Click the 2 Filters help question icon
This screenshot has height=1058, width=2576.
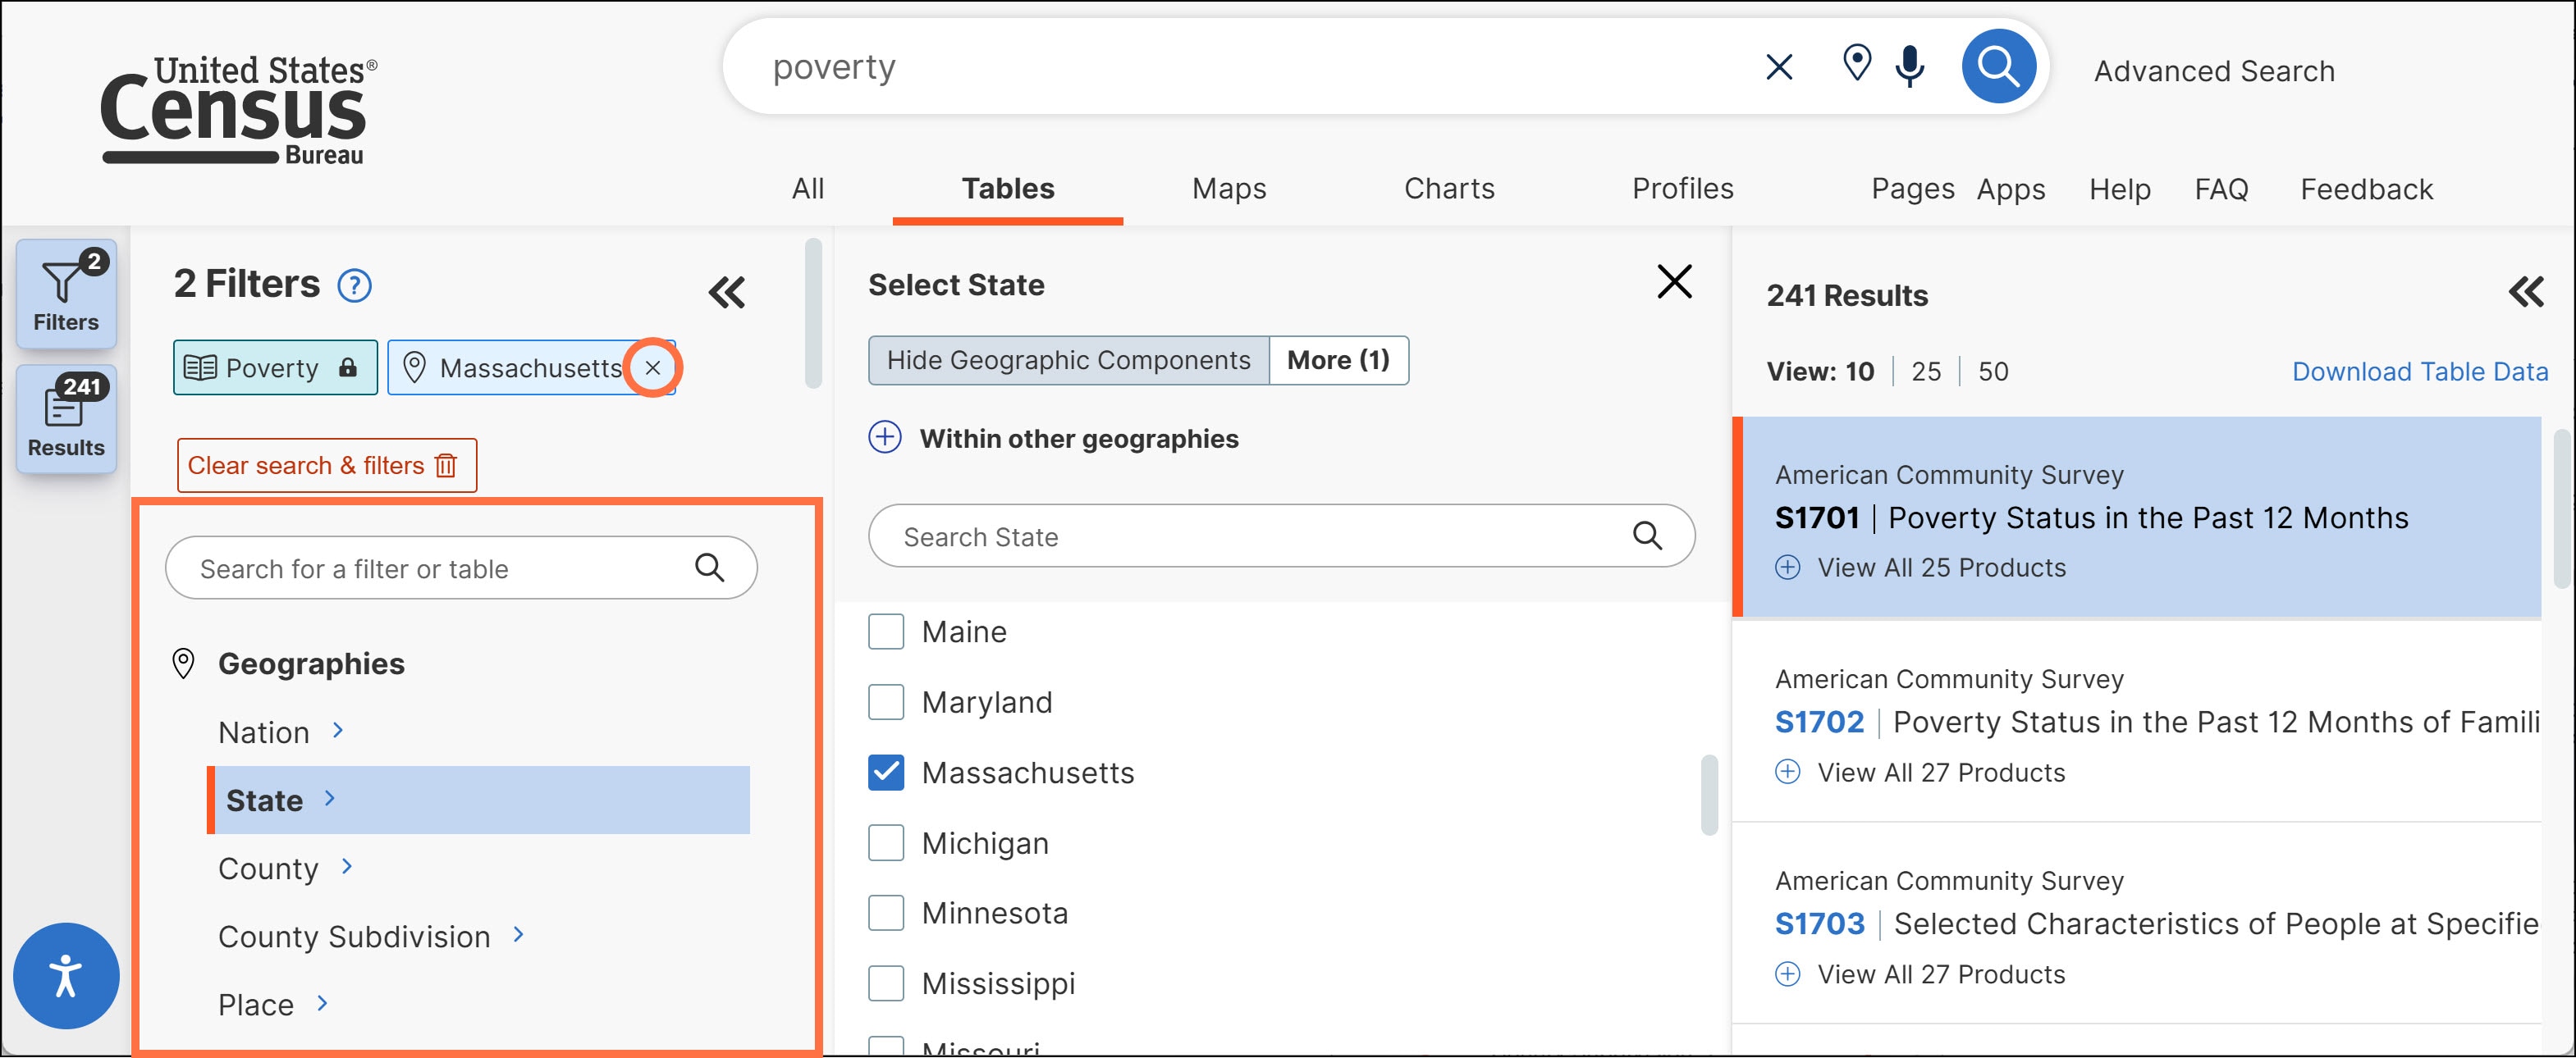[x=354, y=285]
